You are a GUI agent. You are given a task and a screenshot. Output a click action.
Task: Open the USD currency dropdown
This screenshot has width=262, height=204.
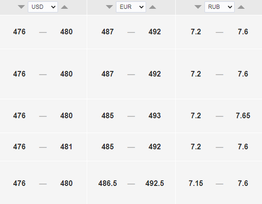click(x=43, y=7)
